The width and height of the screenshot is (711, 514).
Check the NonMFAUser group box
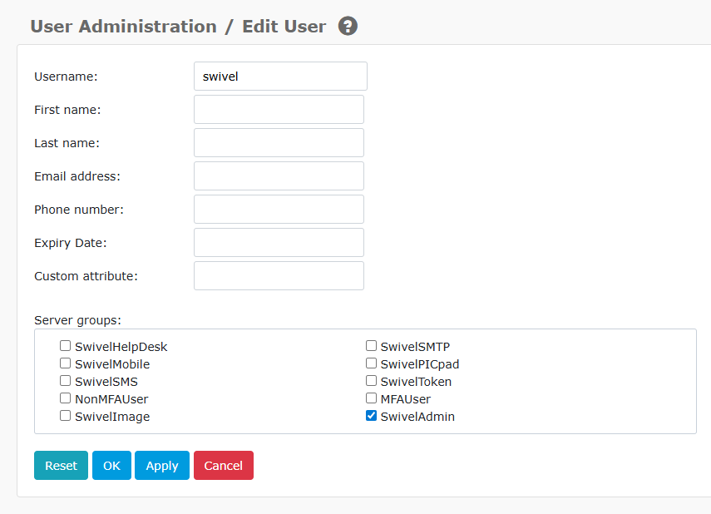click(65, 398)
